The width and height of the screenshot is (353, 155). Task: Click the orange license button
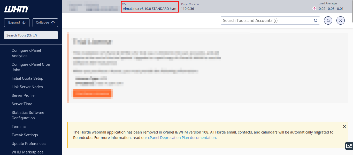pos(92,94)
